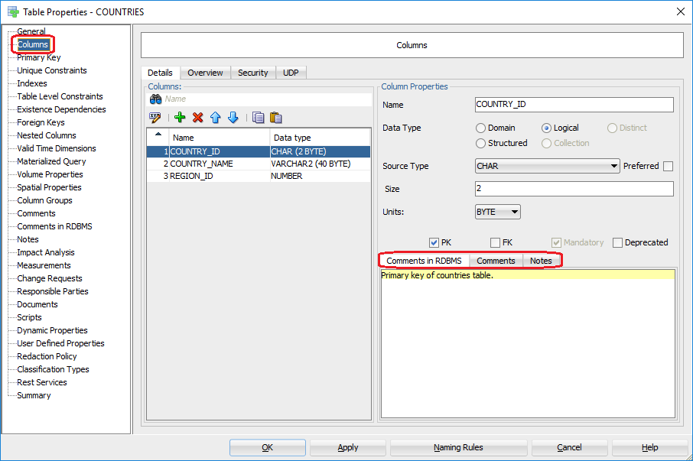Open the Source Type CHAR dropdown

(547, 166)
